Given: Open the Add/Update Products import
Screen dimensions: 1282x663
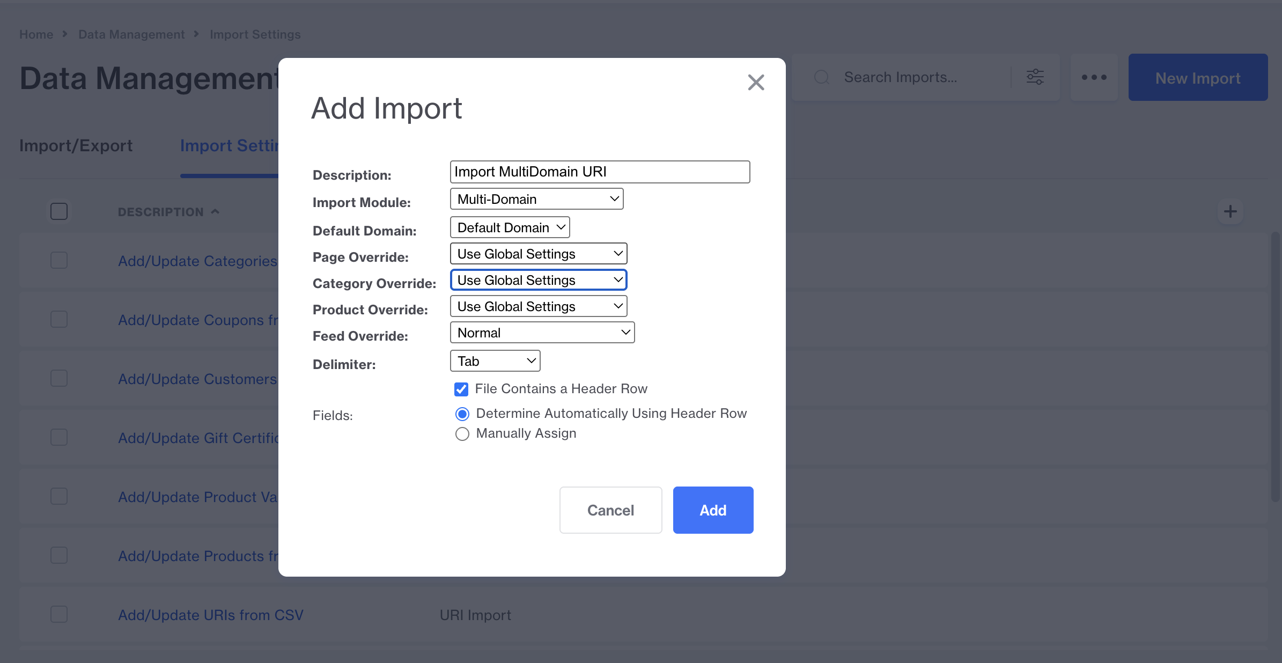Looking at the screenshot, I should click(198, 556).
